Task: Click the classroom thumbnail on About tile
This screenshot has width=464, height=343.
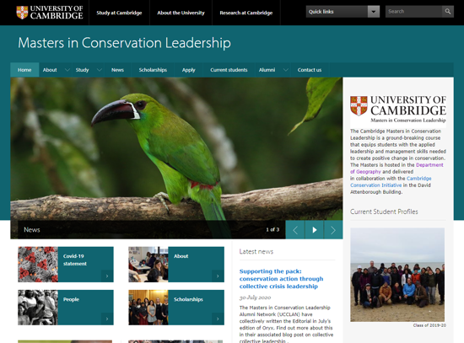Action: pos(148,265)
